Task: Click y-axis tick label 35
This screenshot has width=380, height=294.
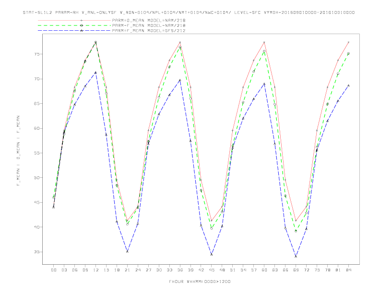Action: point(37,252)
